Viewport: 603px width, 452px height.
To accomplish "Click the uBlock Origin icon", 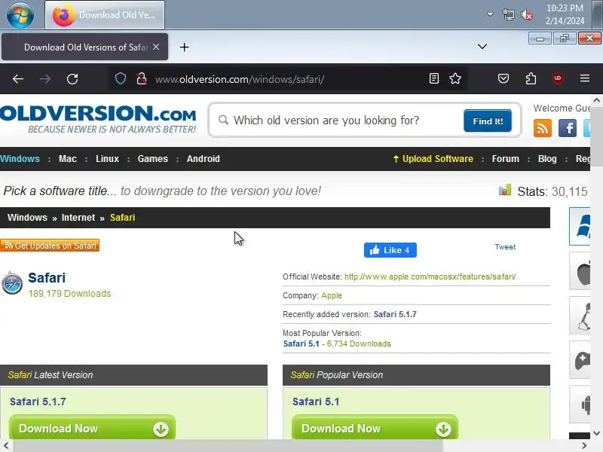I will tap(558, 78).
